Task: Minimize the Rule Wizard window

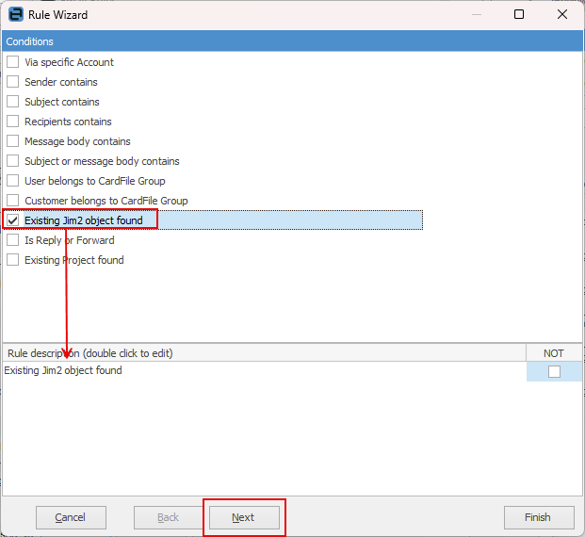Action: (x=477, y=14)
